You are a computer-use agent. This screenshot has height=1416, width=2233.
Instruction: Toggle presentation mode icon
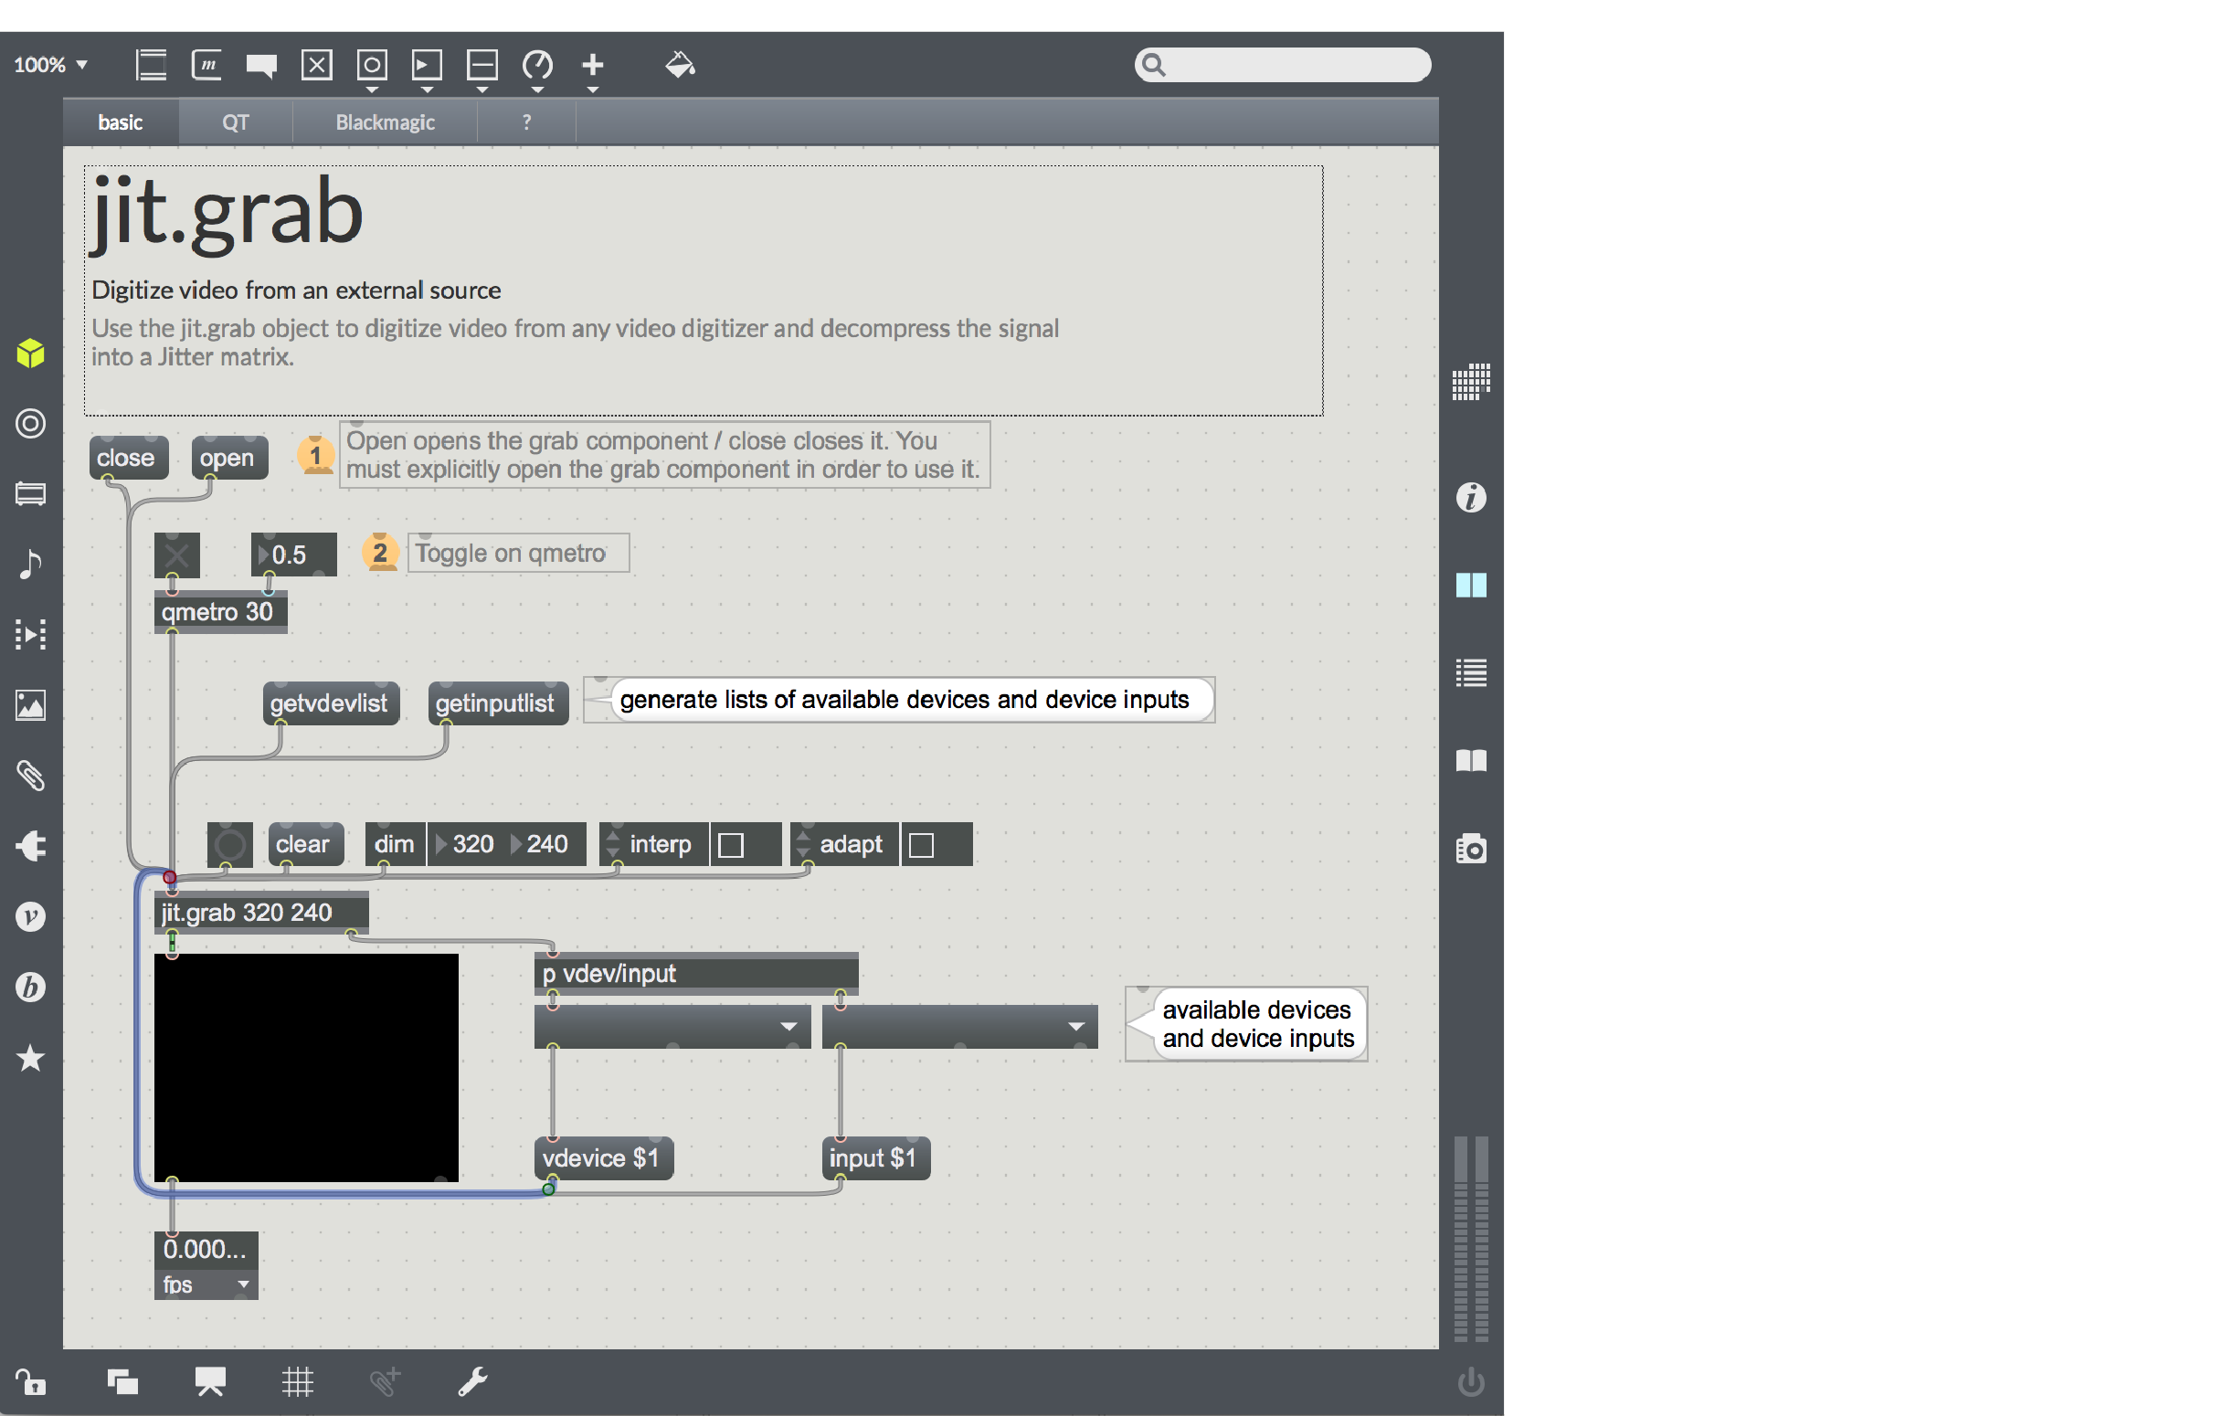[x=210, y=1381]
